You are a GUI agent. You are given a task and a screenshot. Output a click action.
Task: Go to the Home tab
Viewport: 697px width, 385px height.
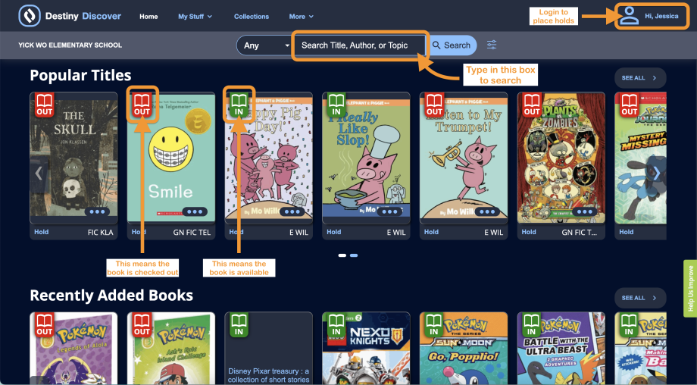pos(148,17)
